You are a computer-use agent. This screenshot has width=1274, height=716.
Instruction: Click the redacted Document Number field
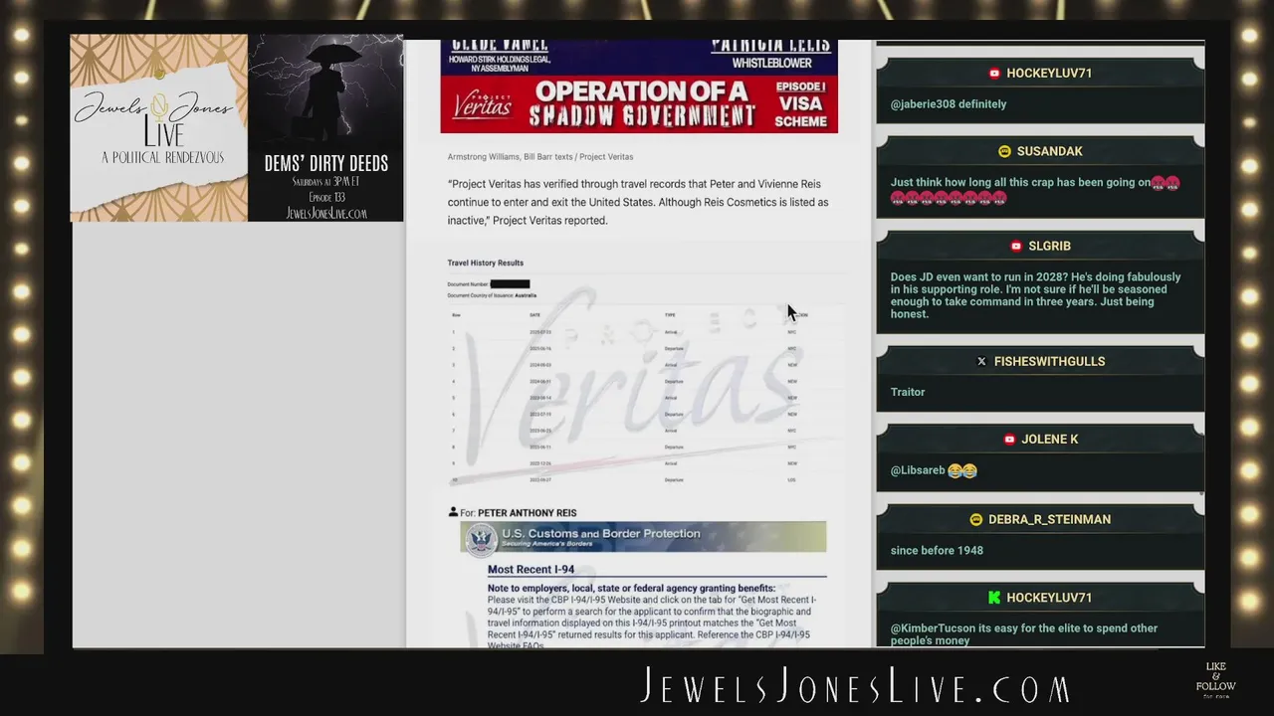510,284
